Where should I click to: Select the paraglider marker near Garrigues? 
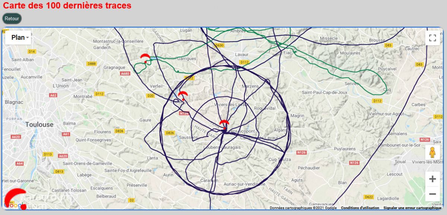pyautogui.click(x=145, y=58)
